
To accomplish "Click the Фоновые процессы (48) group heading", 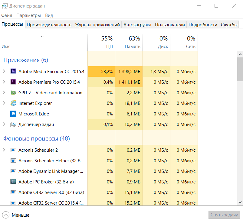I will click(37, 139).
